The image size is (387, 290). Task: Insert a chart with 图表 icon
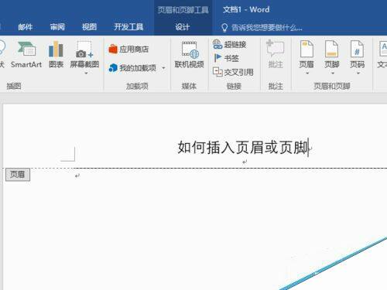56,55
